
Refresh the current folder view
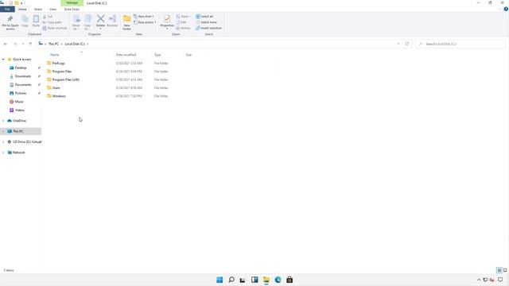[x=407, y=44]
